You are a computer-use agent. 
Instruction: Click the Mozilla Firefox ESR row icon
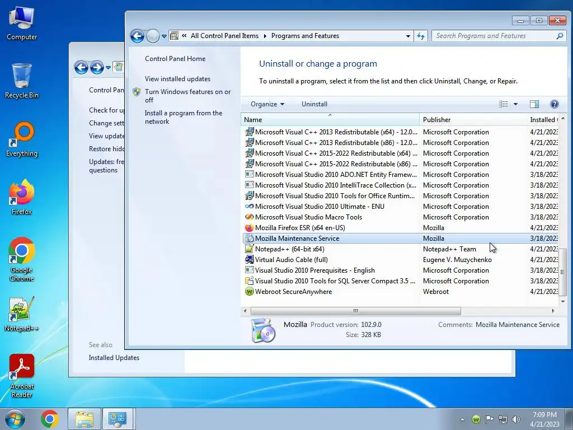(249, 228)
